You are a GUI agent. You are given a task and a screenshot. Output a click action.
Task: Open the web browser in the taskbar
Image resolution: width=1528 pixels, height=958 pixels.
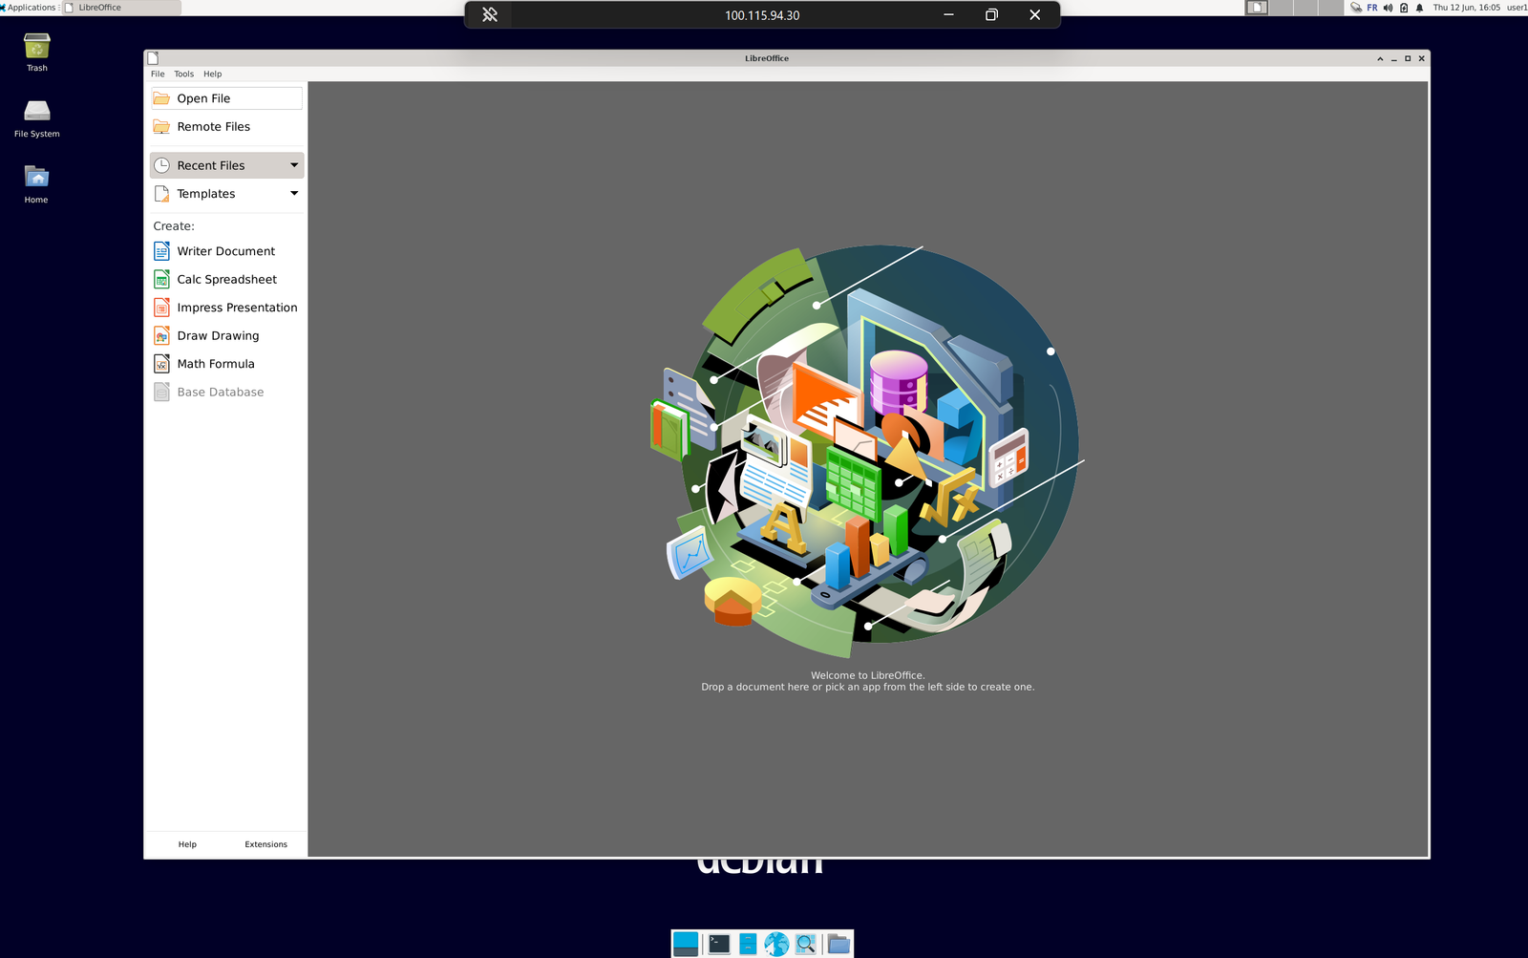[x=776, y=944]
